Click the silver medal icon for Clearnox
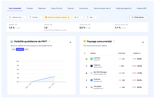Image resolution: width=155 pixels, height=98 pixels. click(86, 66)
